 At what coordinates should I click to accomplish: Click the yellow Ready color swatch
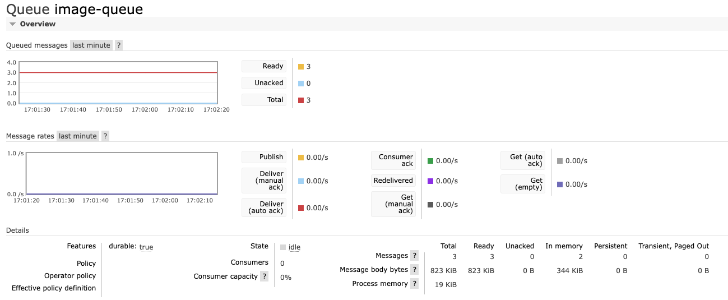(x=301, y=67)
